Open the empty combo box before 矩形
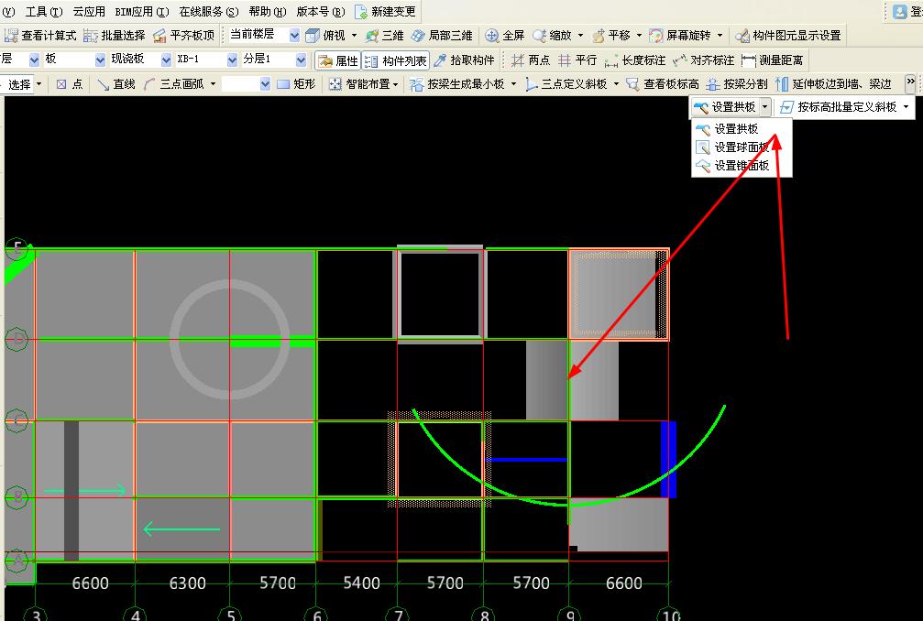This screenshot has width=923, height=621. click(246, 84)
